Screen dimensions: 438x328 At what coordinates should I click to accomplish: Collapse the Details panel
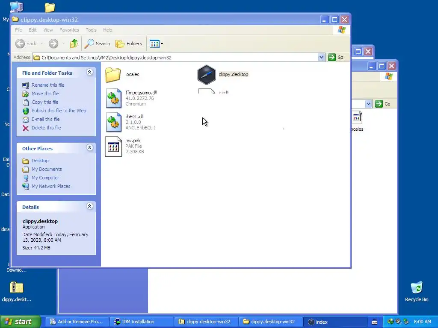(90, 206)
